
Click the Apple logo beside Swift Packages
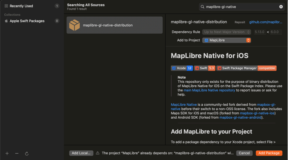coord(6,21)
